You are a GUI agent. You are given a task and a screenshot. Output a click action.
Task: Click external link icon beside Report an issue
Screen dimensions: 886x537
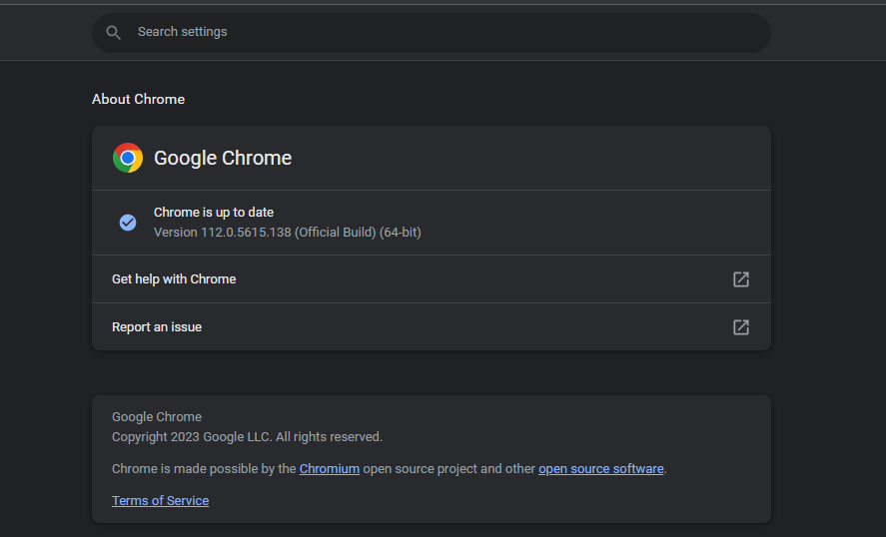pyautogui.click(x=741, y=327)
